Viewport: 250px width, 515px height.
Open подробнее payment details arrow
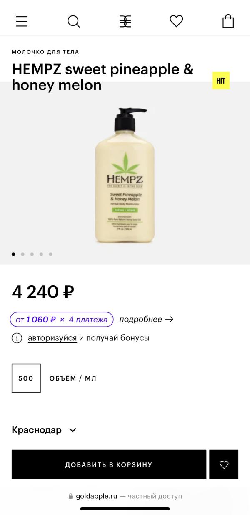tap(146, 320)
